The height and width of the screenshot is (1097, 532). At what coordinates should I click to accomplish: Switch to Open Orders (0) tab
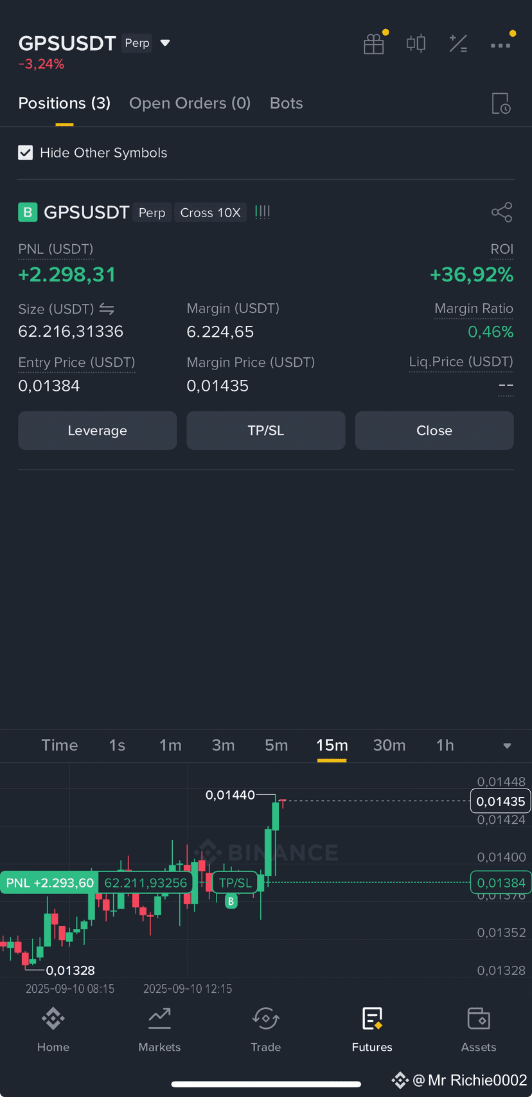tap(190, 103)
